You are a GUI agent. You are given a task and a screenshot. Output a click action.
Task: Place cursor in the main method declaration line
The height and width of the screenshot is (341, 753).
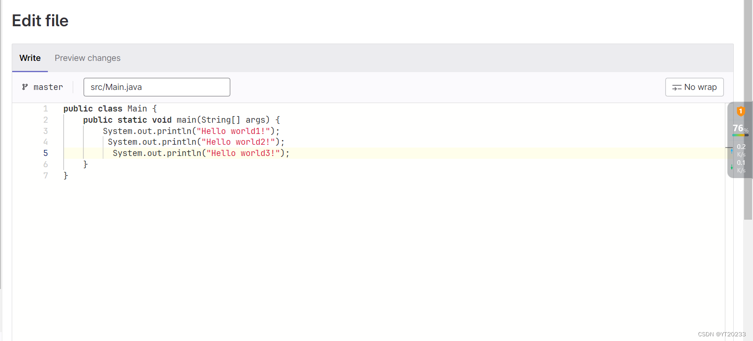pyautogui.click(x=182, y=120)
